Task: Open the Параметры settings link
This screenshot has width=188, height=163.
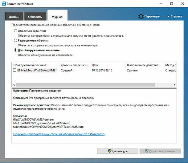Action: [152, 16]
